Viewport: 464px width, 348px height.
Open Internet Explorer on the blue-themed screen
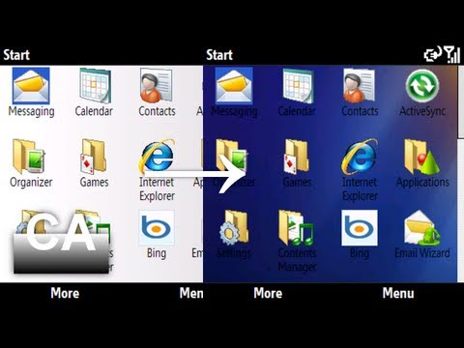point(360,157)
